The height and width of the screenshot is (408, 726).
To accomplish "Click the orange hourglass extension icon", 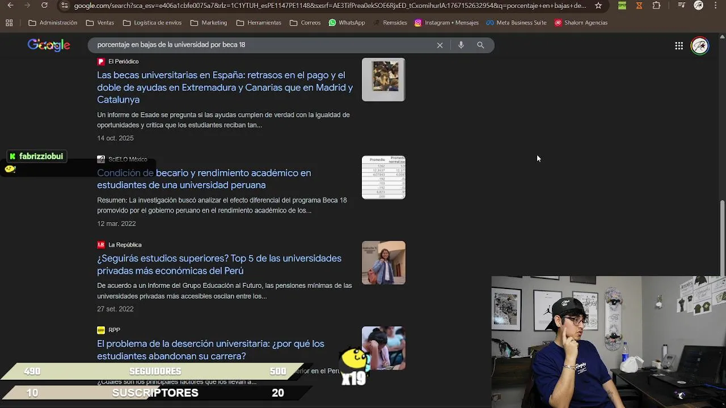I will [x=639, y=6].
